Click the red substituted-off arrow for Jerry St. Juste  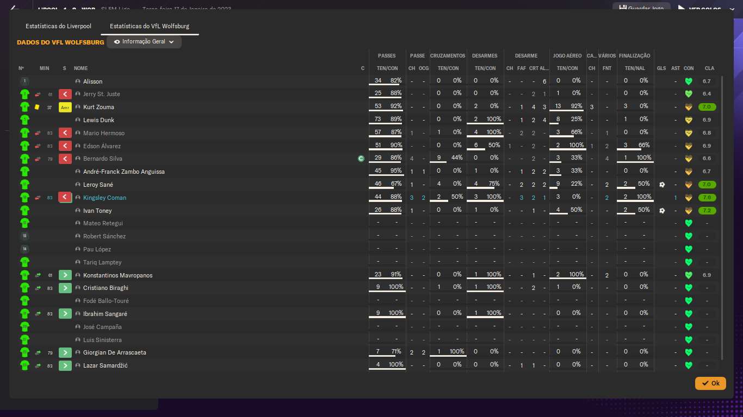(65, 94)
